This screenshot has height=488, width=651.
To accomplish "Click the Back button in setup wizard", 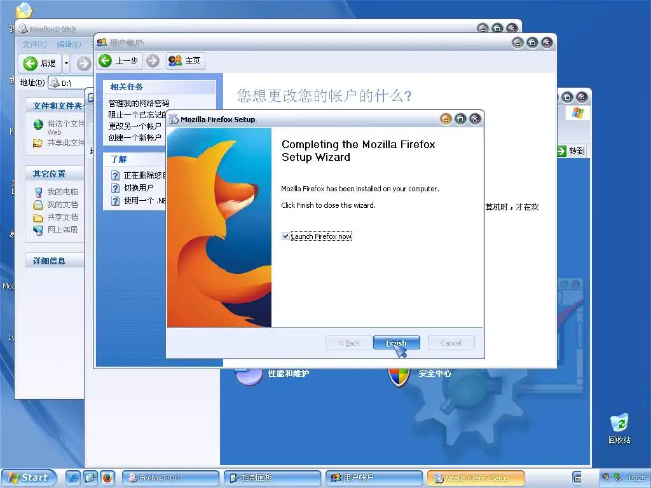I will click(349, 342).
